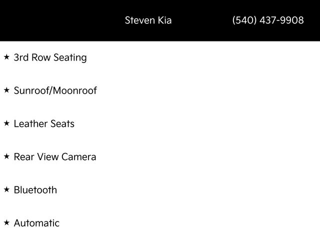This screenshot has width=320, height=240.
Task: Click the star beside 3rd Row Seating
Action: click(x=6, y=57)
